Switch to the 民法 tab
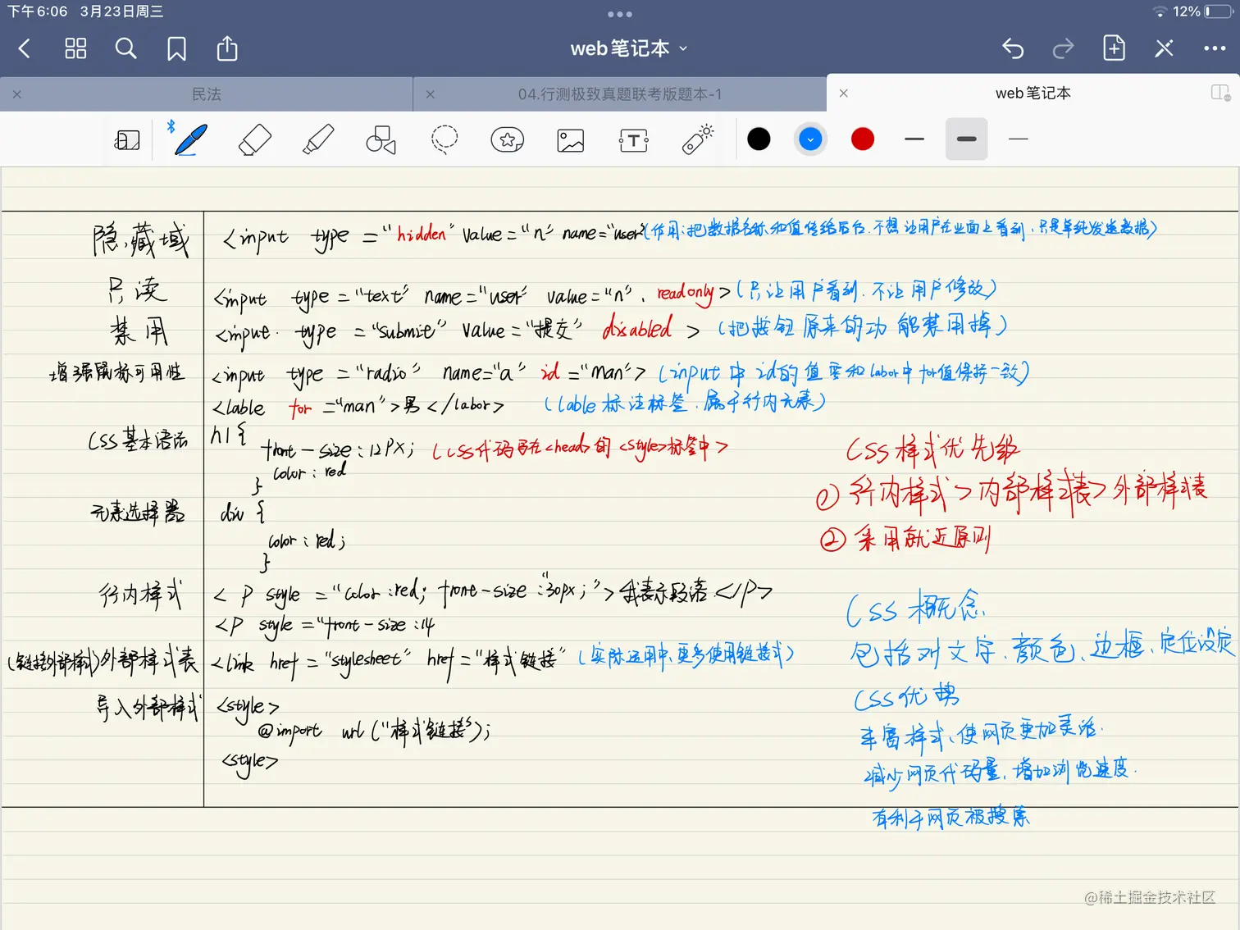1240x930 pixels. [x=207, y=94]
